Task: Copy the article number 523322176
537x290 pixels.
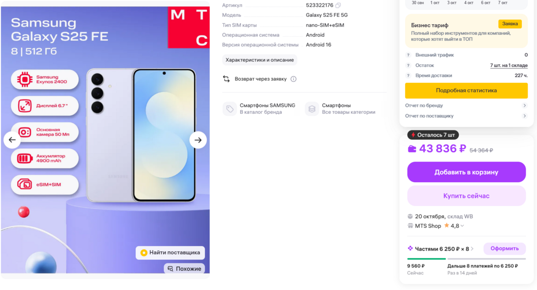Action: tap(338, 5)
